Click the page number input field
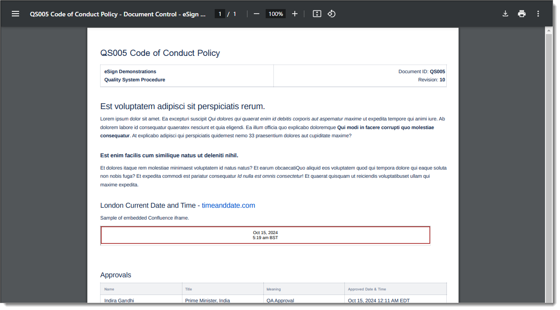Image resolution: width=560 pixels, height=310 pixels. (x=220, y=14)
